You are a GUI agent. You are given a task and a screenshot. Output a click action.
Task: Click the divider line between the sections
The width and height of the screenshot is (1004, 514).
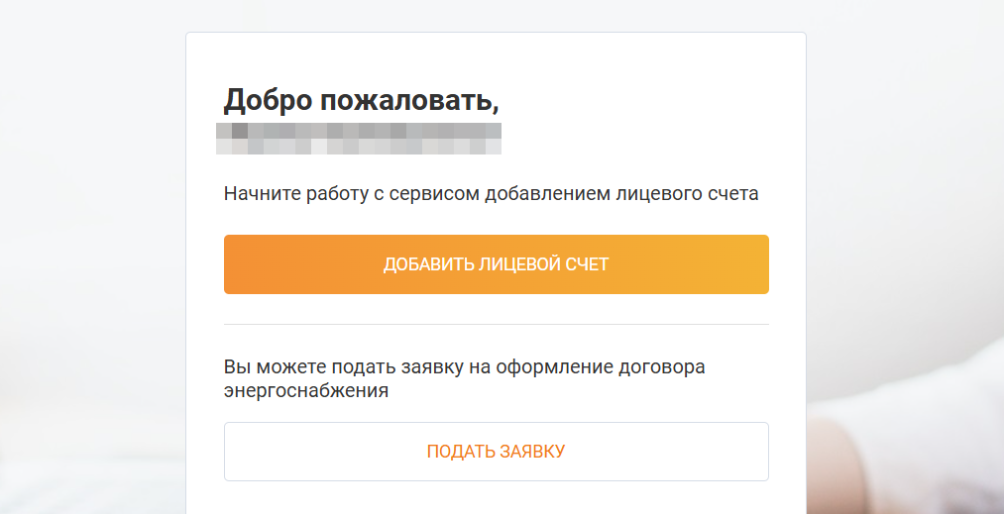(x=496, y=324)
